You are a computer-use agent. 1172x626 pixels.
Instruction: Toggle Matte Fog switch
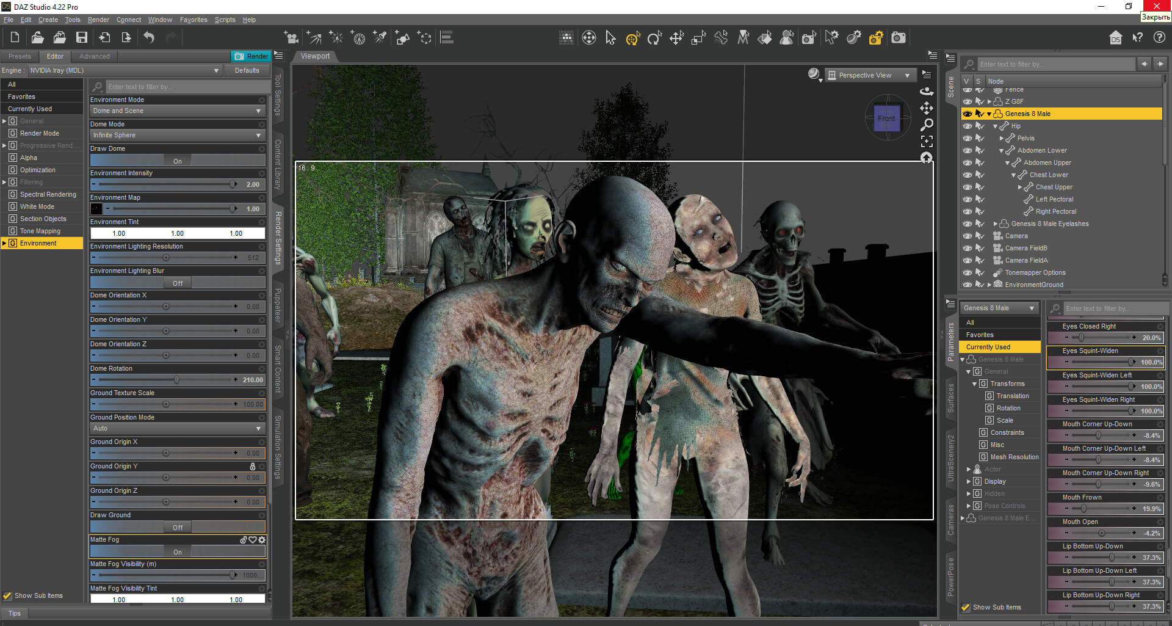(x=178, y=551)
